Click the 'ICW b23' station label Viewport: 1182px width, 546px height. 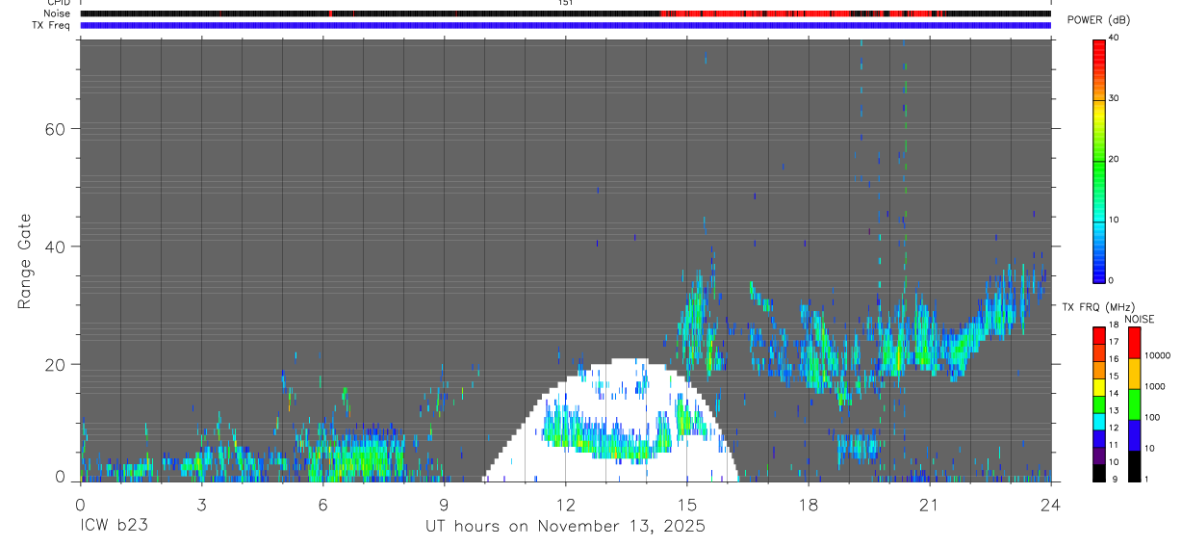click(x=113, y=527)
